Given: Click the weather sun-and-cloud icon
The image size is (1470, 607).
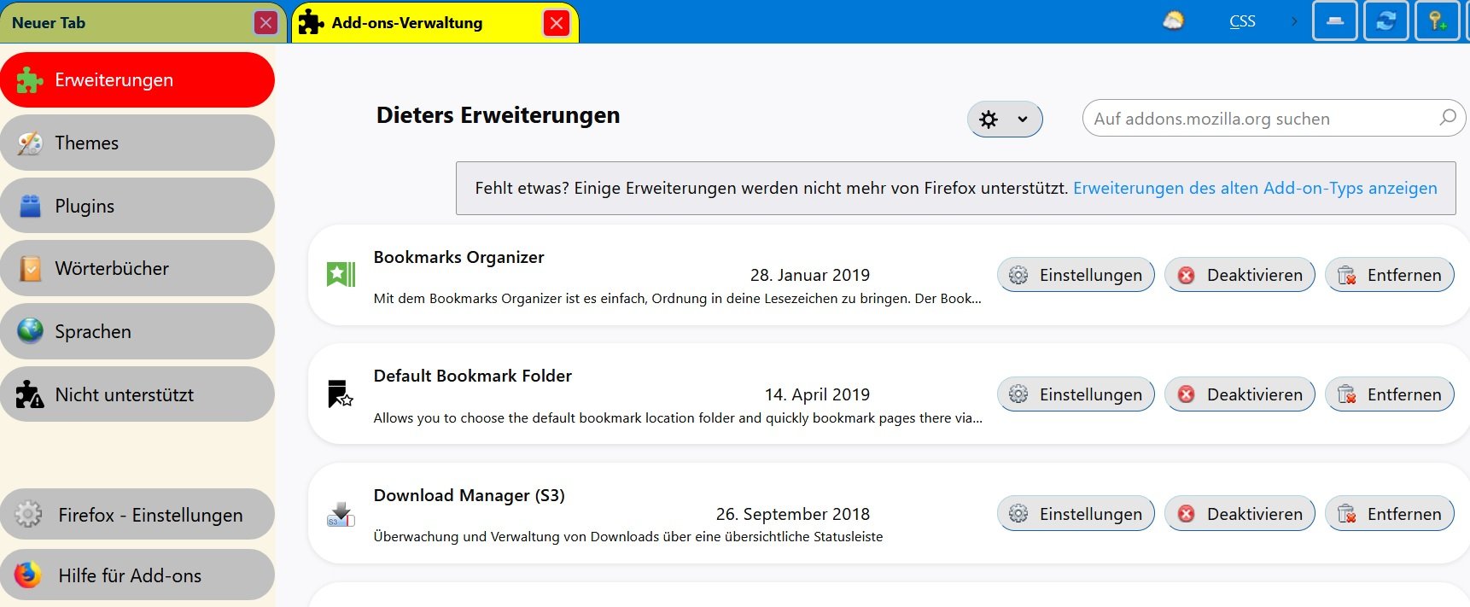Looking at the screenshot, I should coord(1174,21).
